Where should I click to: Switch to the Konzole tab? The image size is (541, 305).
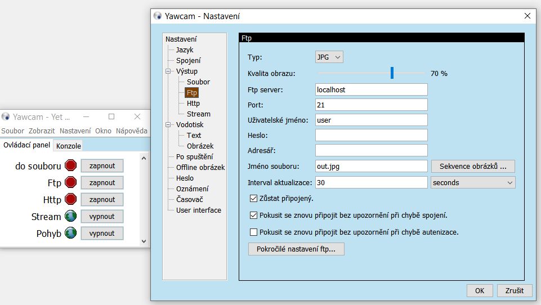[x=69, y=146]
